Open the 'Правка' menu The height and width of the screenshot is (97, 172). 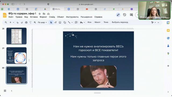pyautogui.click(x=19, y=17)
